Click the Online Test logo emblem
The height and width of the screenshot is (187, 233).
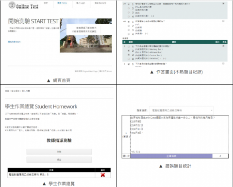click(12, 5)
